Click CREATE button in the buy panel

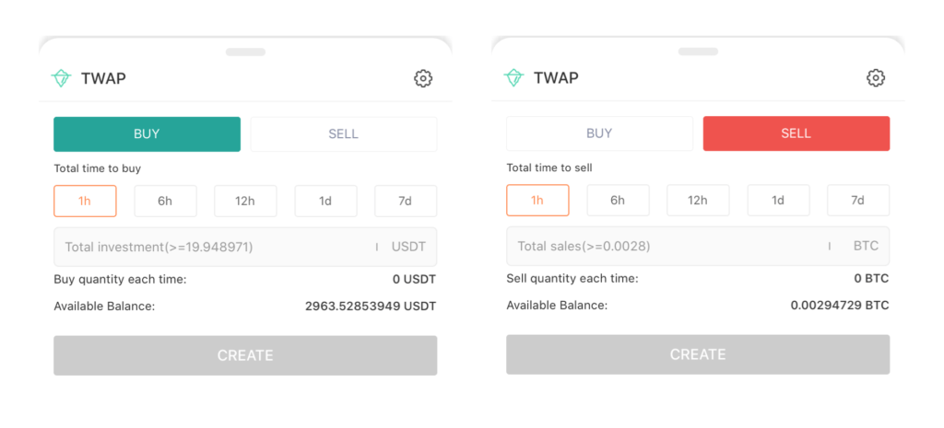point(245,355)
